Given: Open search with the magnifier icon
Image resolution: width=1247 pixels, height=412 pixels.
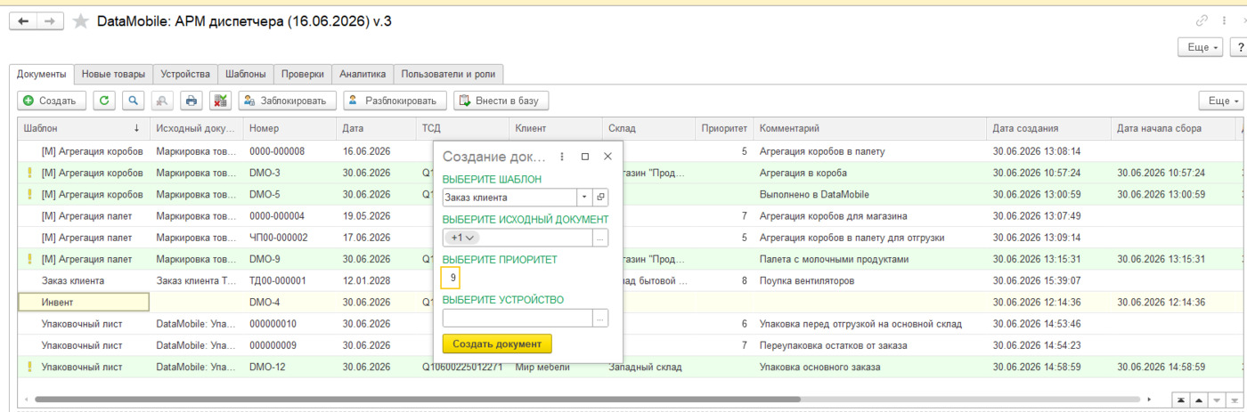Looking at the screenshot, I should (x=133, y=101).
